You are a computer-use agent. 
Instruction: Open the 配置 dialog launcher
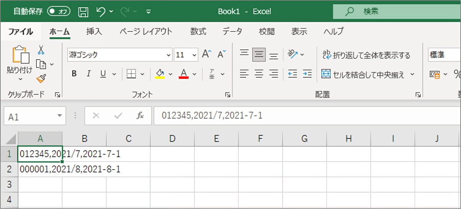click(x=418, y=95)
